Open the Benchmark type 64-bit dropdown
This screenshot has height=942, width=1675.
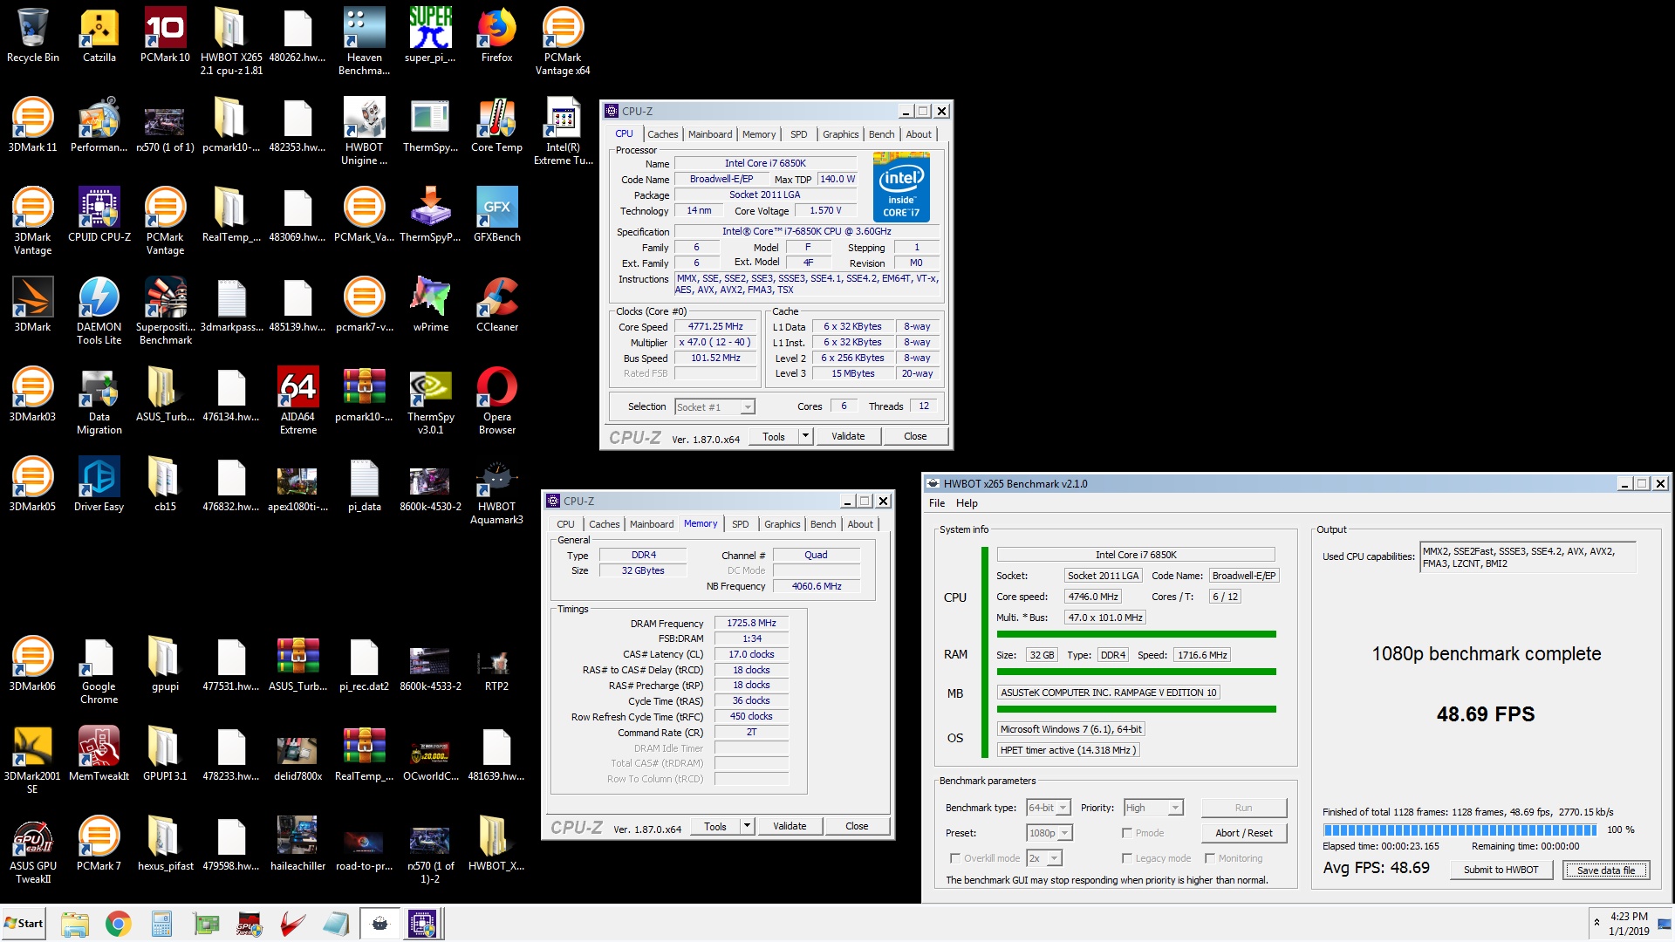[1049, 808]
